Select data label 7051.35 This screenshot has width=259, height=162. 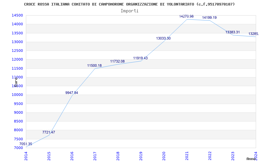click(26, 144)
